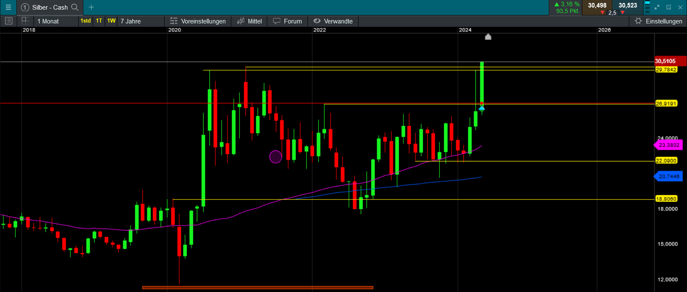
Task: Select the 26,9191 horizontal line label
Action: click(666, 104)
